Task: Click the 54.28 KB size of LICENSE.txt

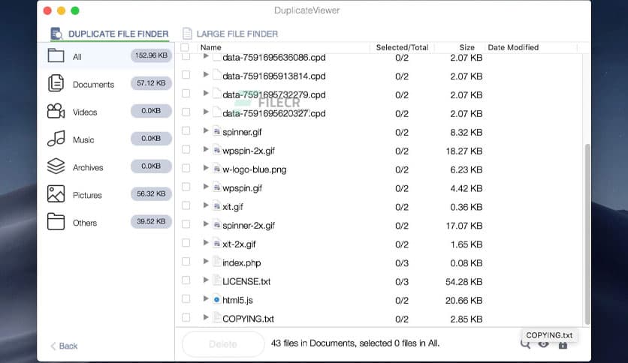Action: click(463, 282)
